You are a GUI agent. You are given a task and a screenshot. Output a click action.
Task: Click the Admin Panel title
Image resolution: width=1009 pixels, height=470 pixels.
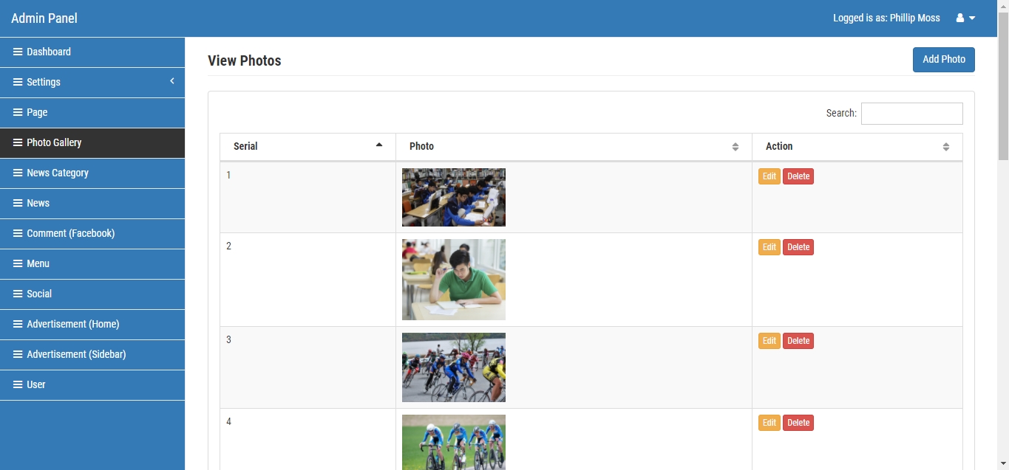click(44, 18)
